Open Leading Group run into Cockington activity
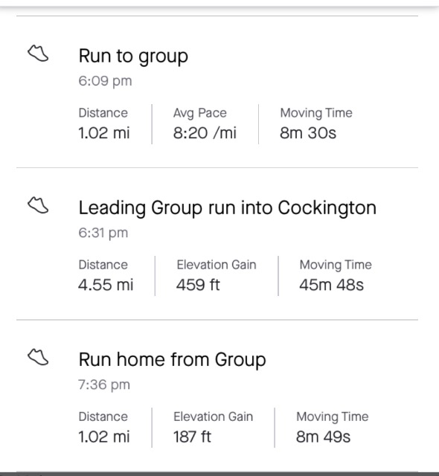The image size is (439, 476). [228, 208]
